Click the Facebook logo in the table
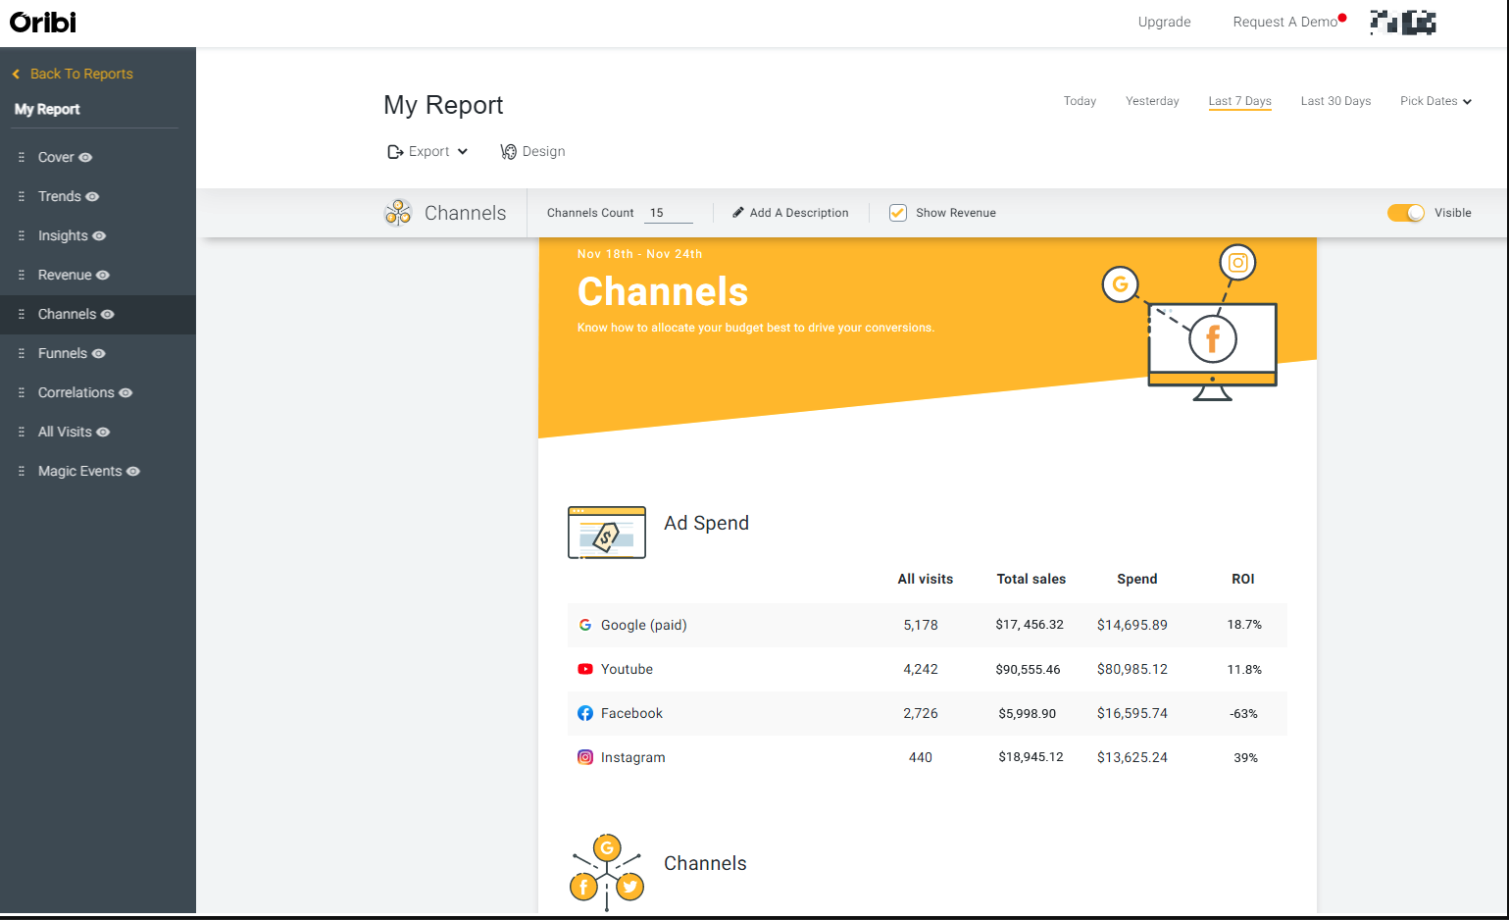 [x=585, y=713]
